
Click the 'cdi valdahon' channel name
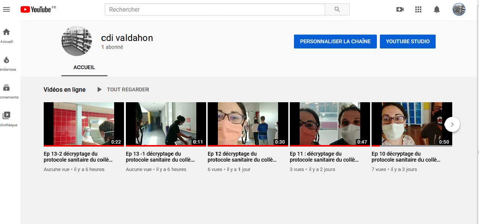127,38
